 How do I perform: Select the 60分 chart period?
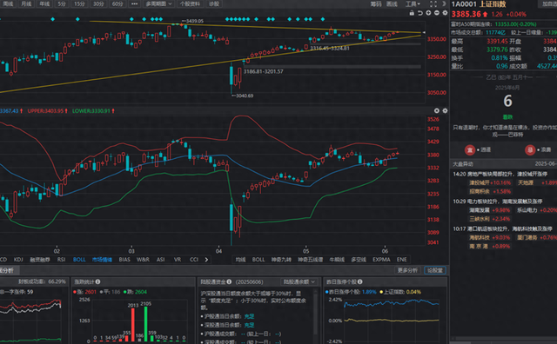click(117, 3)
